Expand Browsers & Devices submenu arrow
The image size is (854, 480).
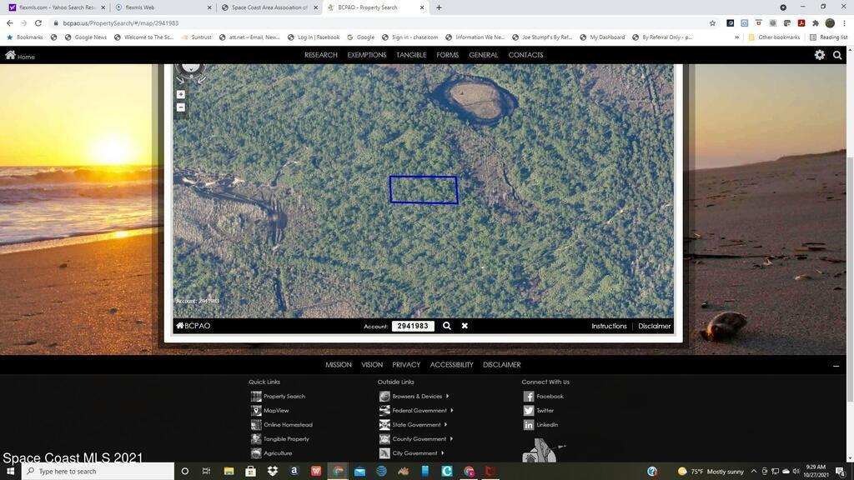447,397
